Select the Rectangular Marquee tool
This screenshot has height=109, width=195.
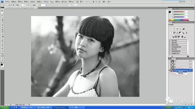point(2,13)
